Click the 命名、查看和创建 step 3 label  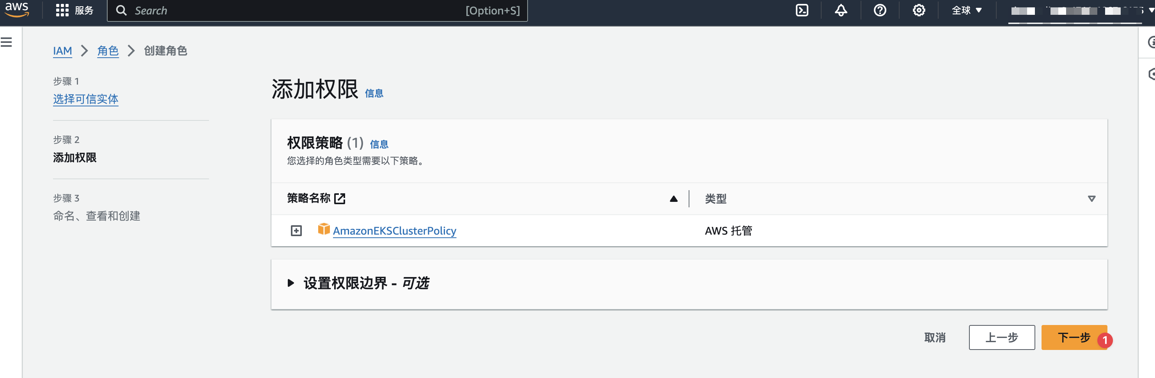96,216
